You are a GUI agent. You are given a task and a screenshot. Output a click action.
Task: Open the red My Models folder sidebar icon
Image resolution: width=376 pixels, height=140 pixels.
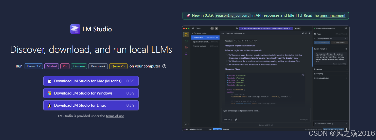point(186,47)
